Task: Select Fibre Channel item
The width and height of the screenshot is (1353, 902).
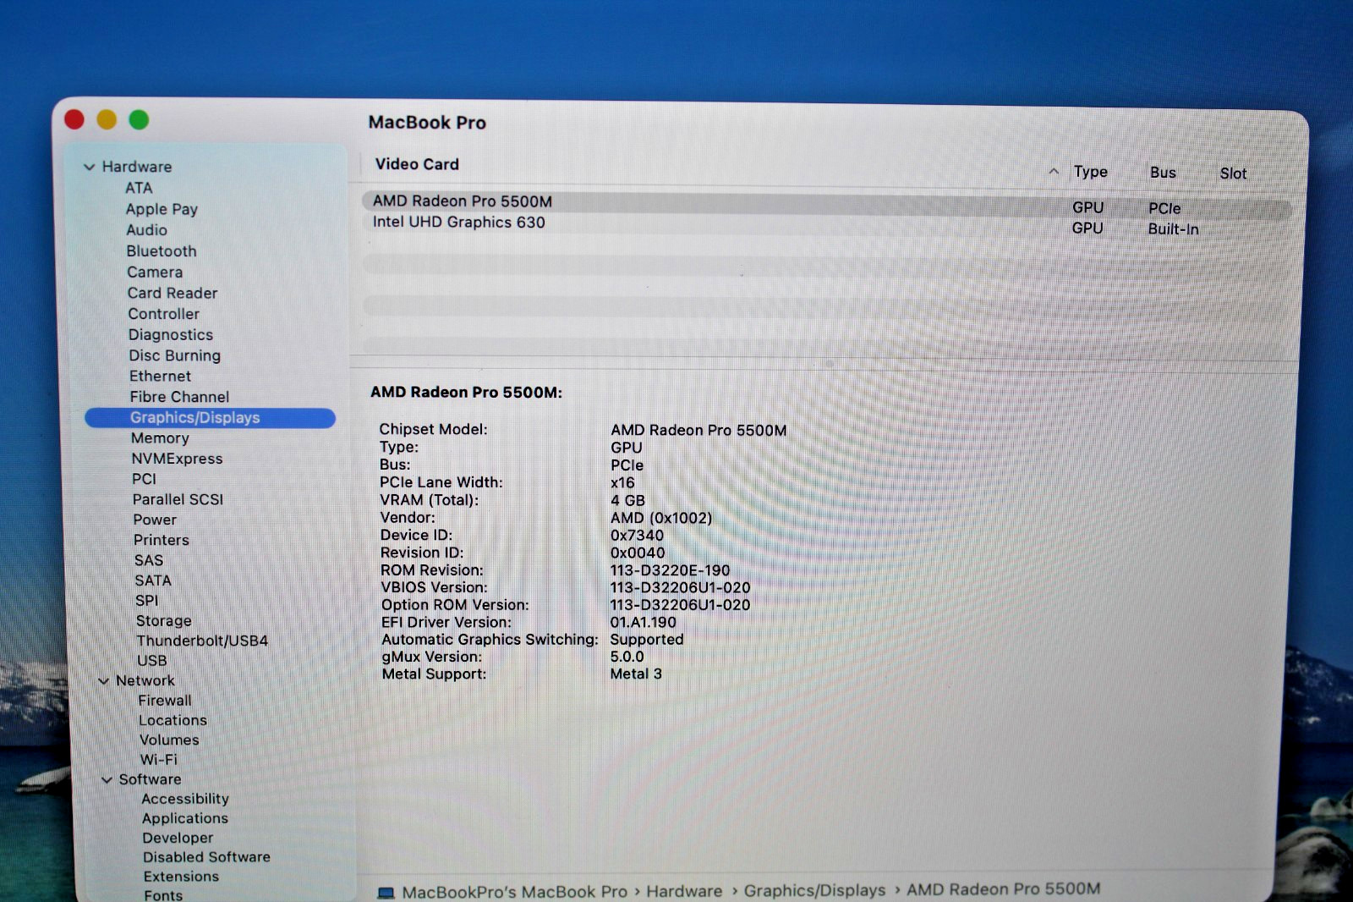Action: click(179, 397)
